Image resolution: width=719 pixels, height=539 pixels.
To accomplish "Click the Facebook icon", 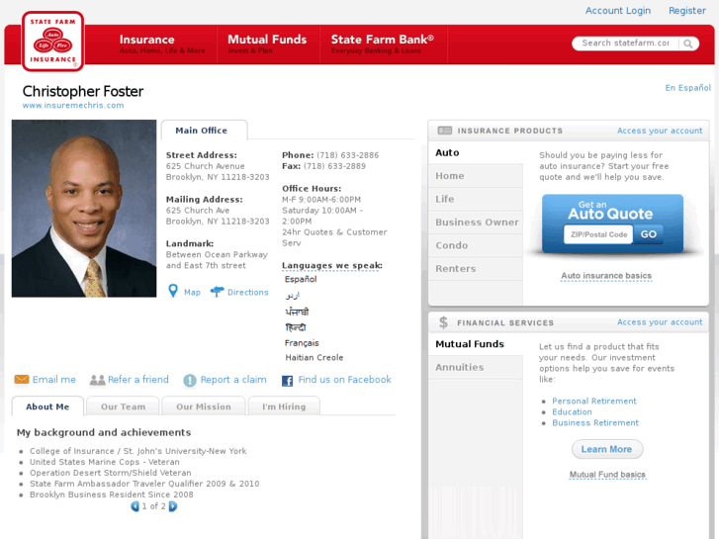I will pyautogui.click(x=287, y=381).
